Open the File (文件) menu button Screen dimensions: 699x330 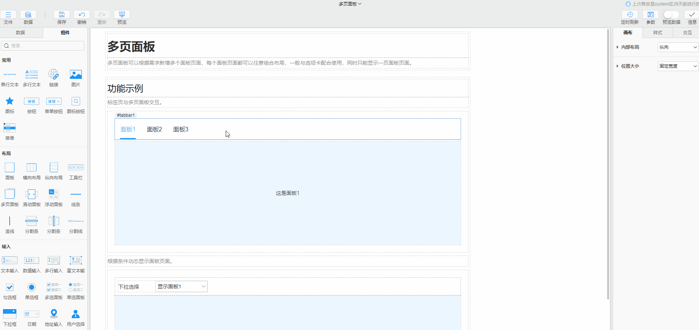pos(8,15)
